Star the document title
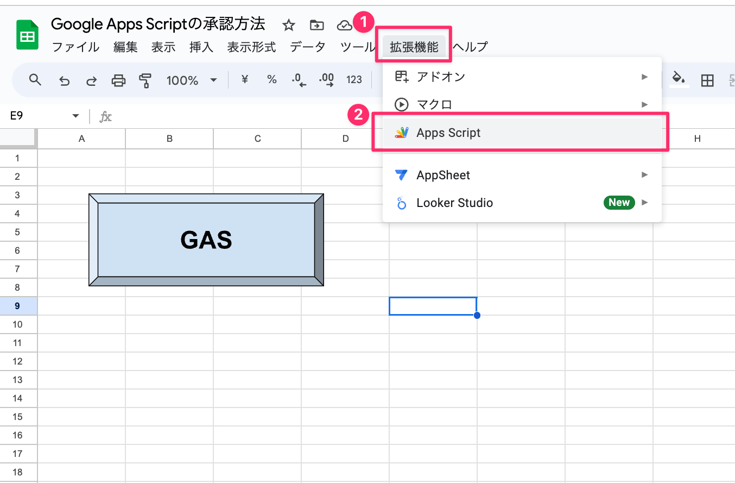This screenshot has height=483, width=735. coord(289,25)
